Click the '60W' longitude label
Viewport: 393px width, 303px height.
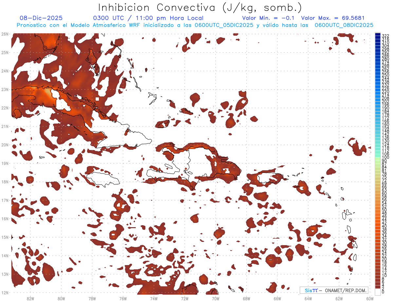tap(370, 298)
